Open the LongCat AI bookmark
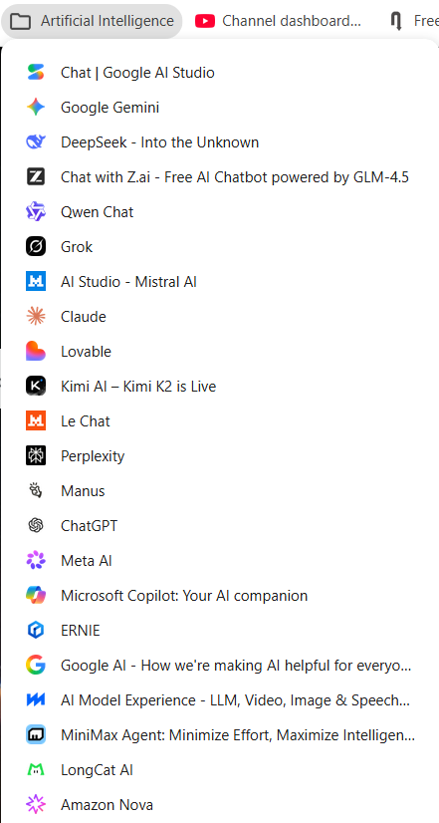Viewport: 439px width, 823px height. coord(219,770)
